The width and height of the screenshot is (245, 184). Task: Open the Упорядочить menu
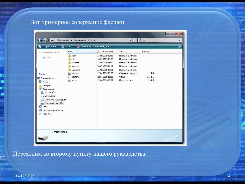(x=49, y=46)
